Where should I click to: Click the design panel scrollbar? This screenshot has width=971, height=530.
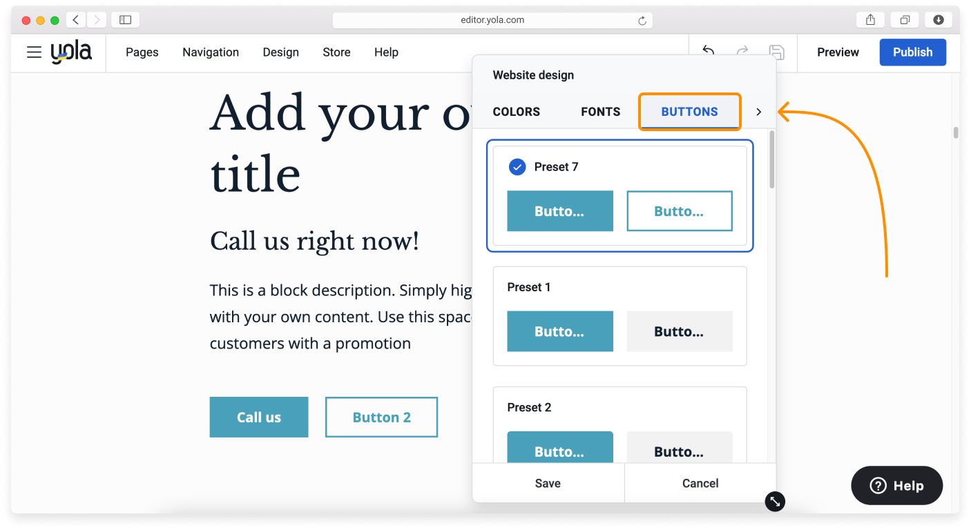(x=771, y=160)
